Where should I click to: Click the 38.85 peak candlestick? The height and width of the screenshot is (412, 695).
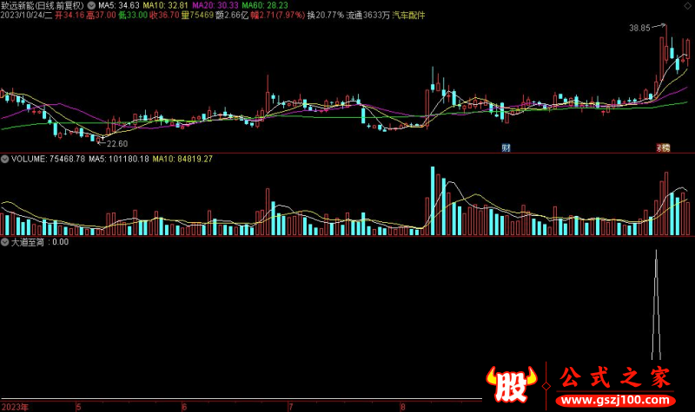point(666,44)
